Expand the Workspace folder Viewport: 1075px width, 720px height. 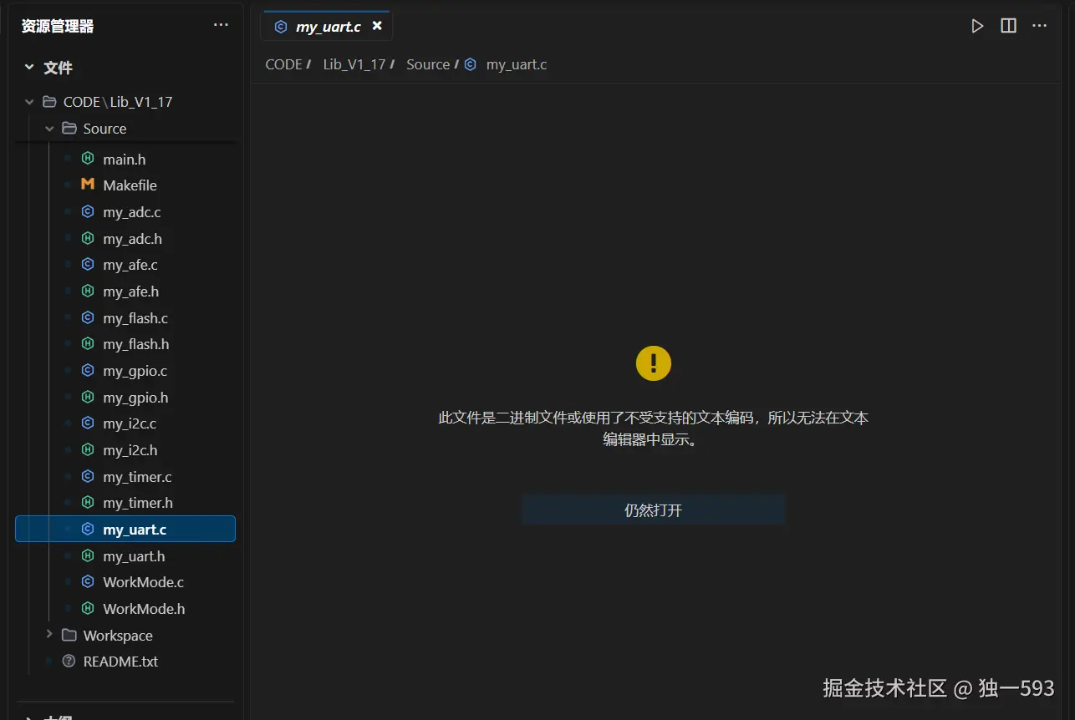pos(48,635)
